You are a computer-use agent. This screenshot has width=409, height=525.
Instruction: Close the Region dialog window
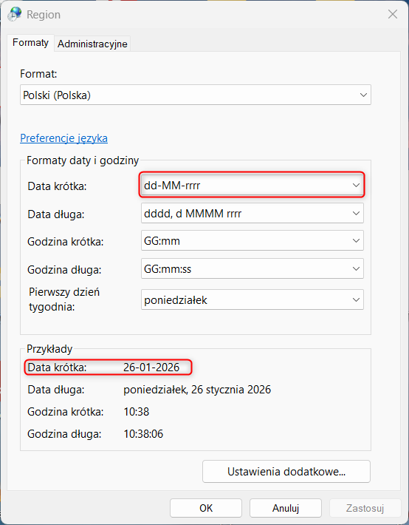click(x=393, y=14)
